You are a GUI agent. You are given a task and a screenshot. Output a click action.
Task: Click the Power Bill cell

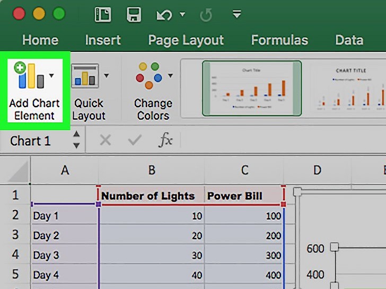[x=244, y=196]
